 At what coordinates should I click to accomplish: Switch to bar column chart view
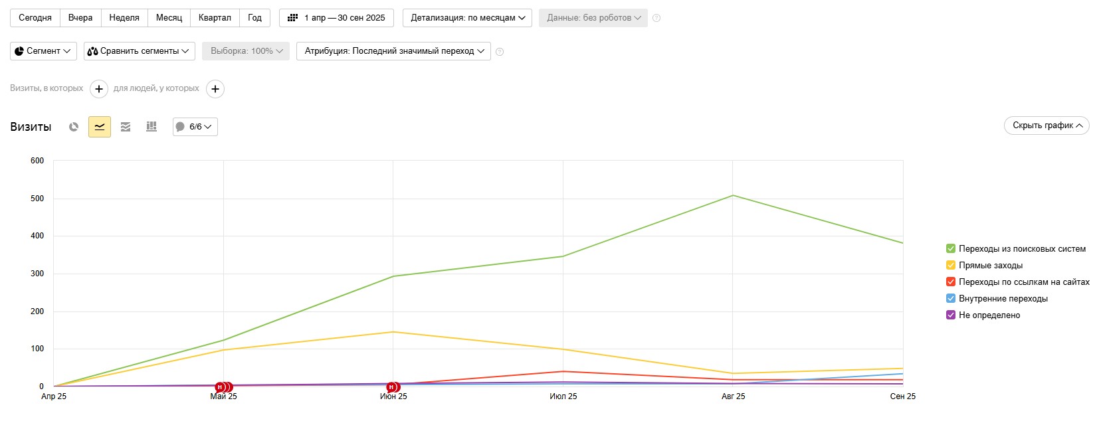(x=151, y=127)
